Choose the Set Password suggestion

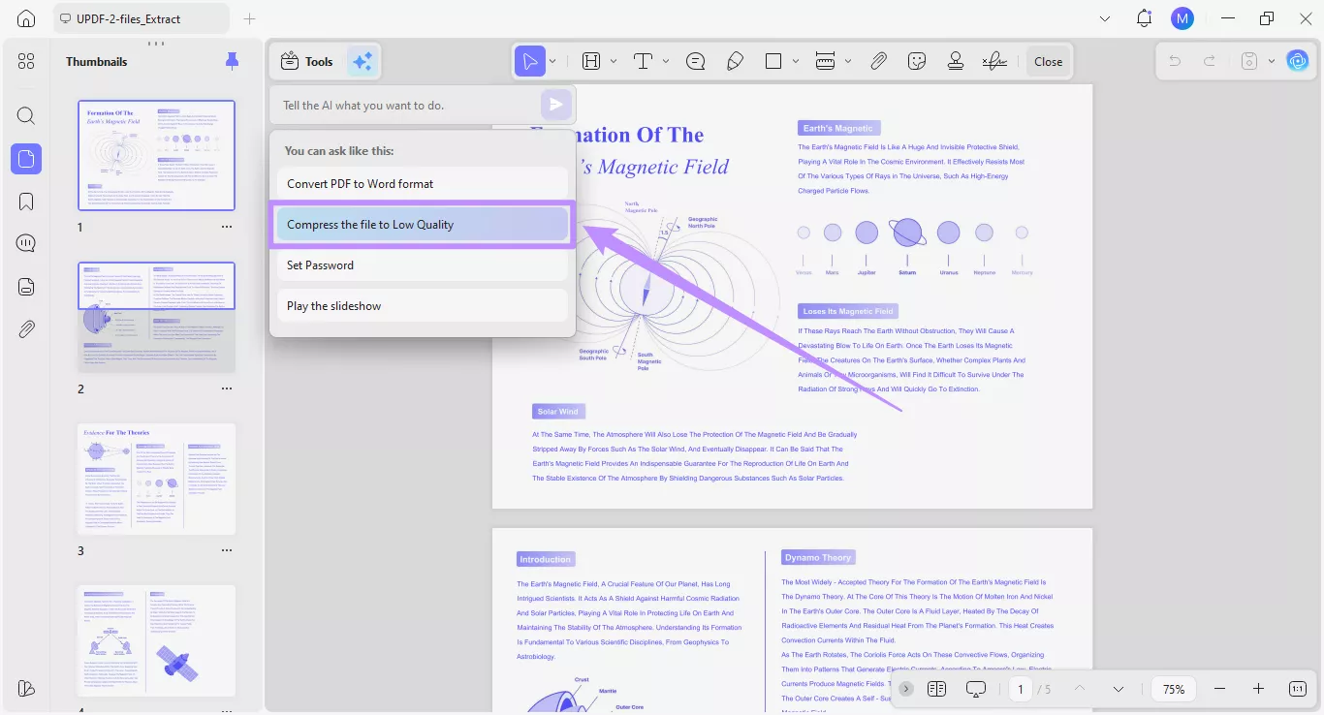coord(423,265)
